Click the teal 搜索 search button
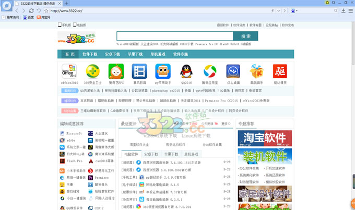Viewport: 355px width, 210px height. tap(246, 36)
